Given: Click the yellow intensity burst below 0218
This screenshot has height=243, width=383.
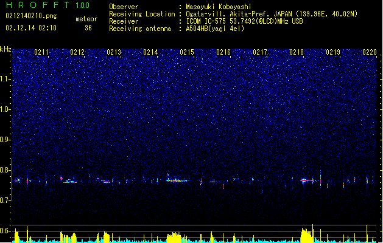Looking at the screenshot, I should coord(306,234).
